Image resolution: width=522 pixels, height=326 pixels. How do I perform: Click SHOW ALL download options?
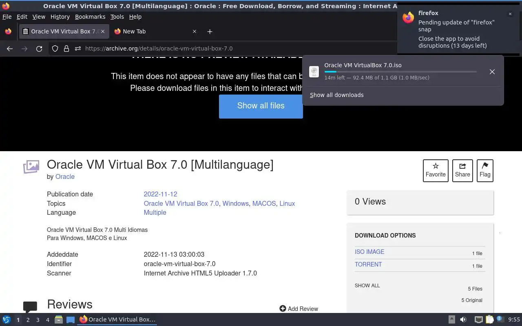click(x=367, y=286)
